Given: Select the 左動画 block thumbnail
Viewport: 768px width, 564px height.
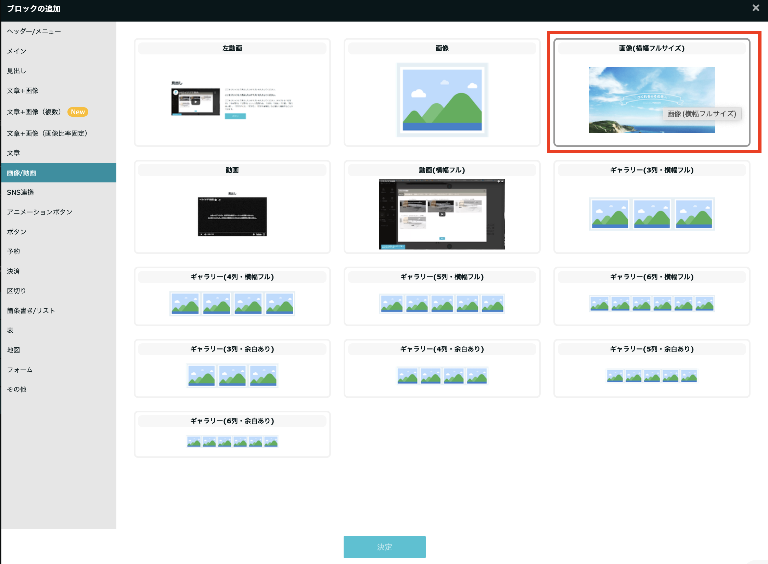Looking at the screenshot, I should 232,100.
